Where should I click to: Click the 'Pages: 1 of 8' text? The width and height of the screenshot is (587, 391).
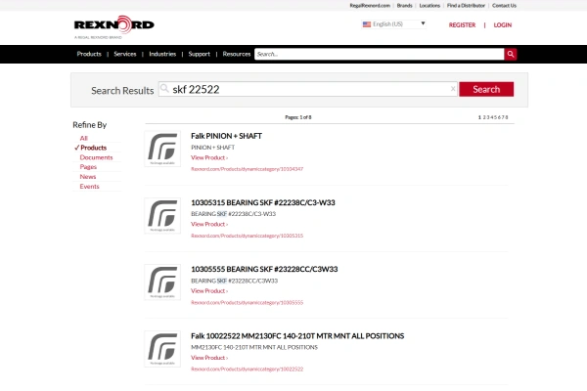click(298, 117)
